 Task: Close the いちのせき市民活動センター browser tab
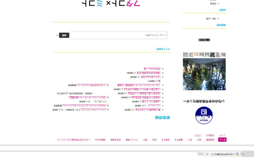coord(207,154)
